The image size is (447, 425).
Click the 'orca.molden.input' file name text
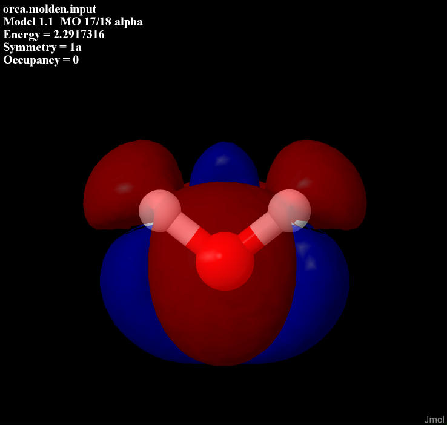tap(50, 9)
